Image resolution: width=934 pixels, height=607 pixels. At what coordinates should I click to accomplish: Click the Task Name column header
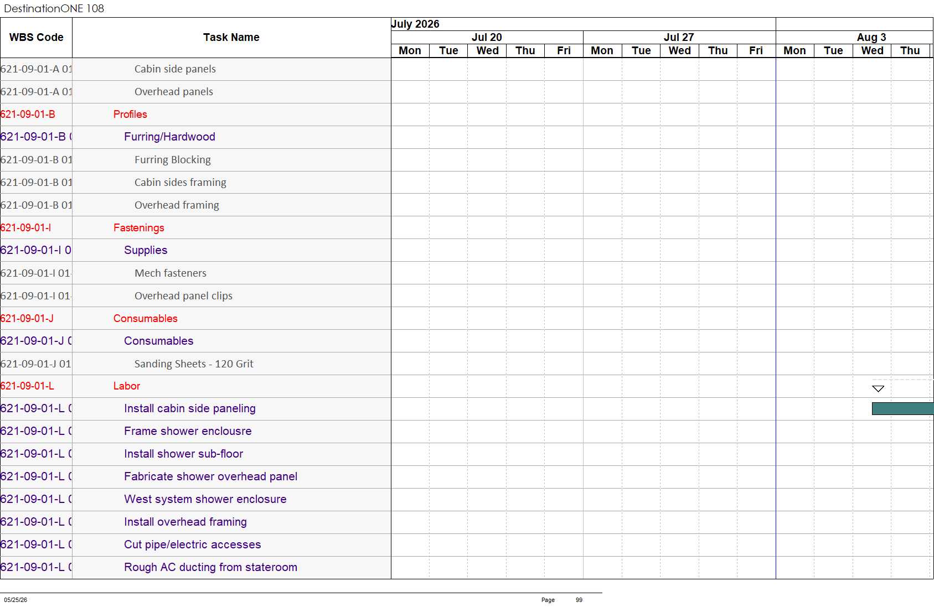click(231, 37)
